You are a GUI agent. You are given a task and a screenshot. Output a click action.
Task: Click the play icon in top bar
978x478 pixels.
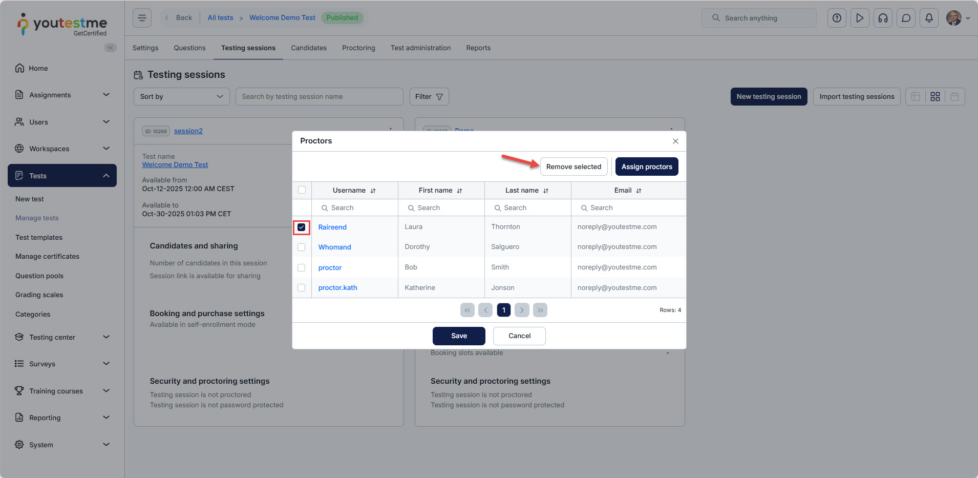860,18
